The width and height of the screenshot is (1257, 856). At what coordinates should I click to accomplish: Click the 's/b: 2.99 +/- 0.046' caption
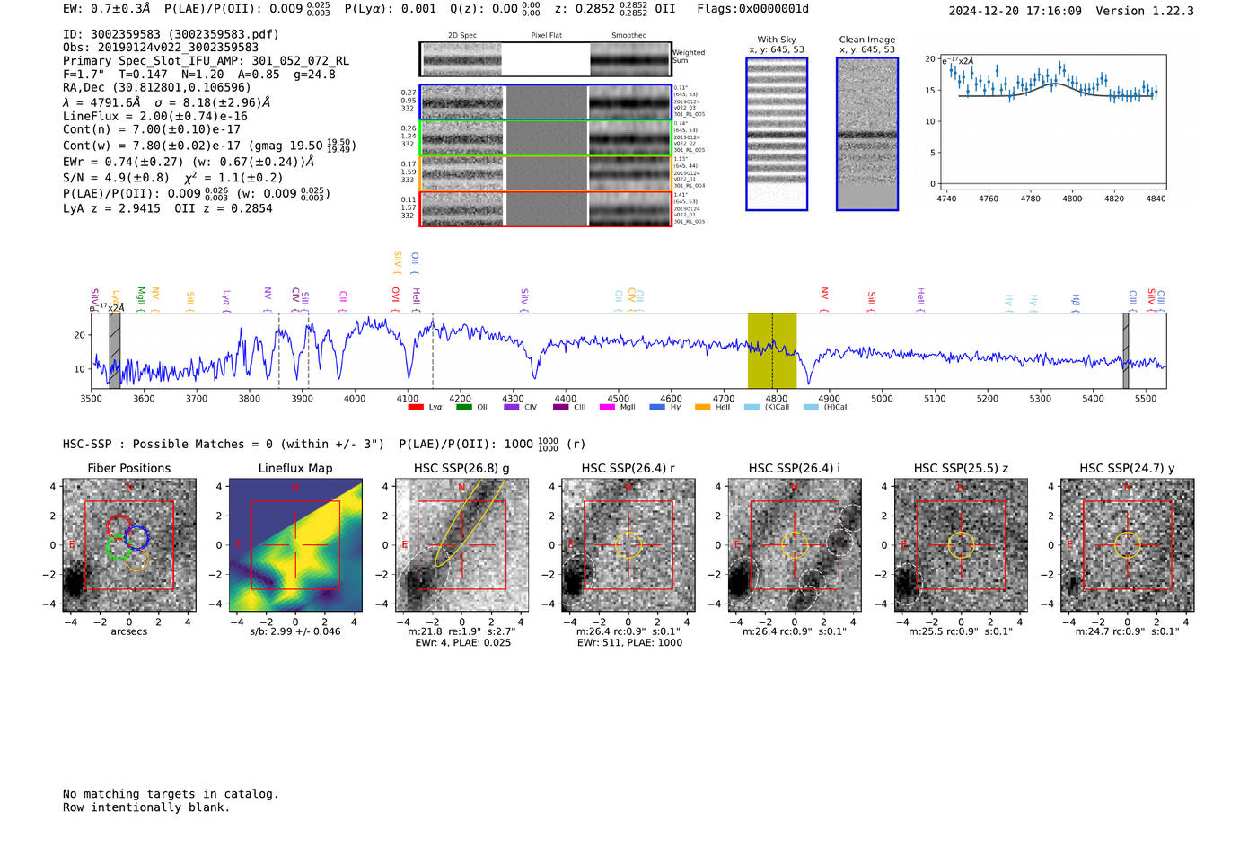pos(295,631)
